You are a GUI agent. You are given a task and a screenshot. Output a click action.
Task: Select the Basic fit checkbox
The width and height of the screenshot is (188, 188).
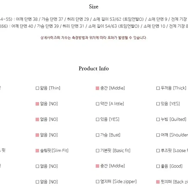tap(97, 151)
